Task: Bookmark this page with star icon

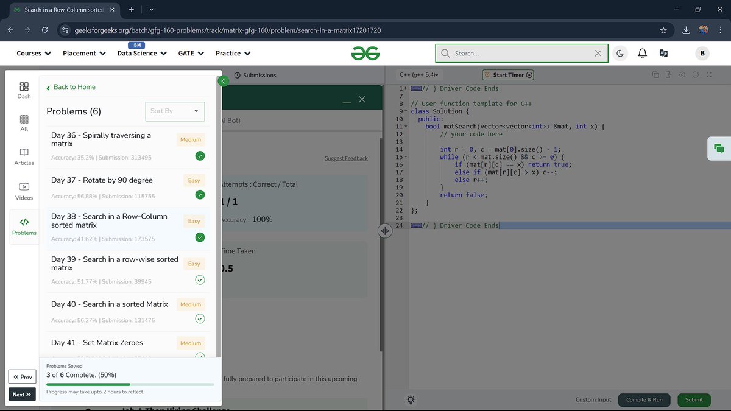Action: (x=663, y=30)
